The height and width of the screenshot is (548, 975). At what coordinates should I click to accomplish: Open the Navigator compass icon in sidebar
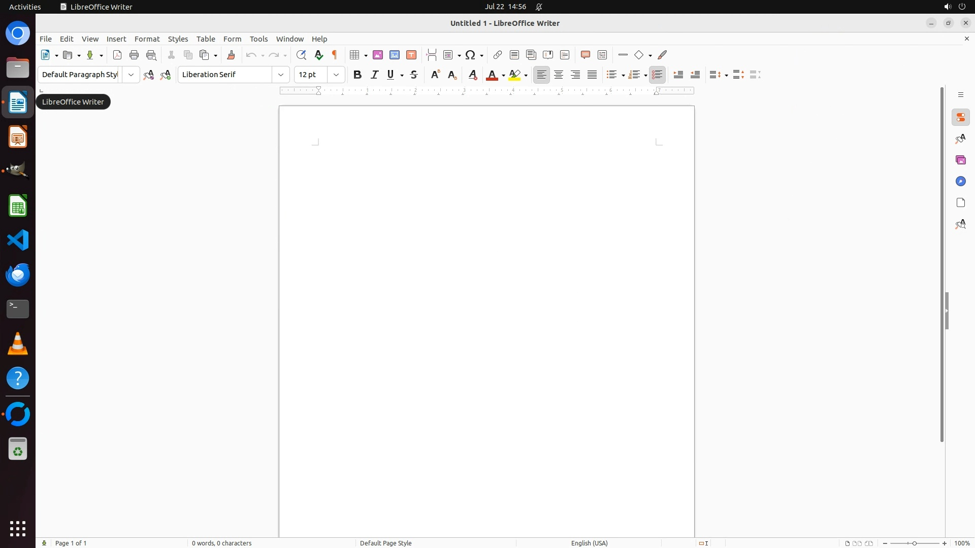coord(960,182)
